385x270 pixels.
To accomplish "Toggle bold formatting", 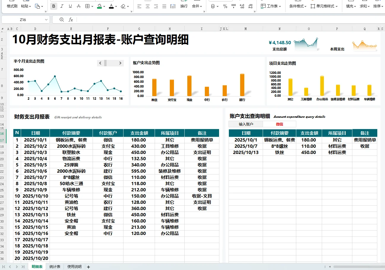I will pyautogui.click(x=53, y=6).
